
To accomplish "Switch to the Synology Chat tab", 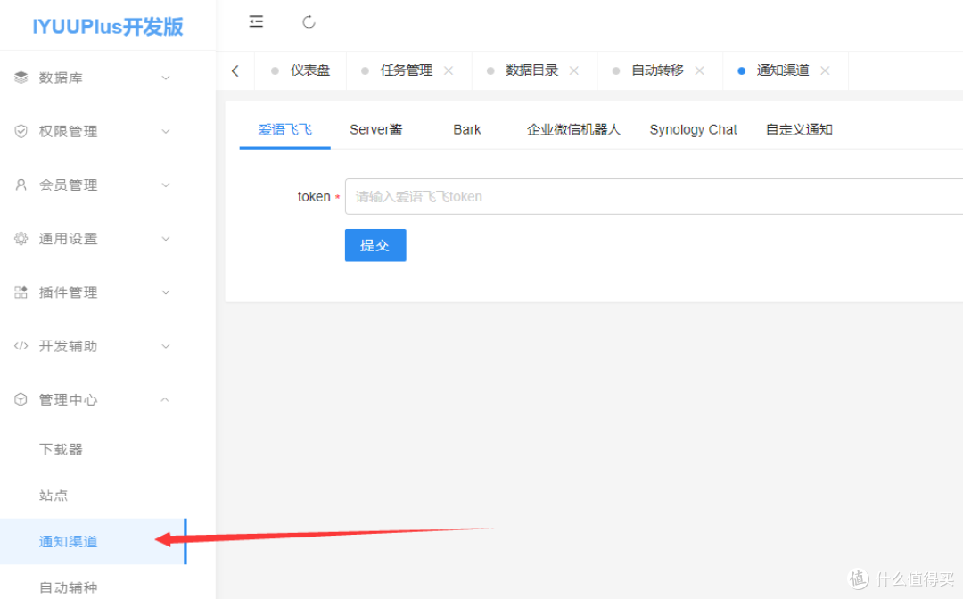I will pyautogui.click(x=693, y=129).
